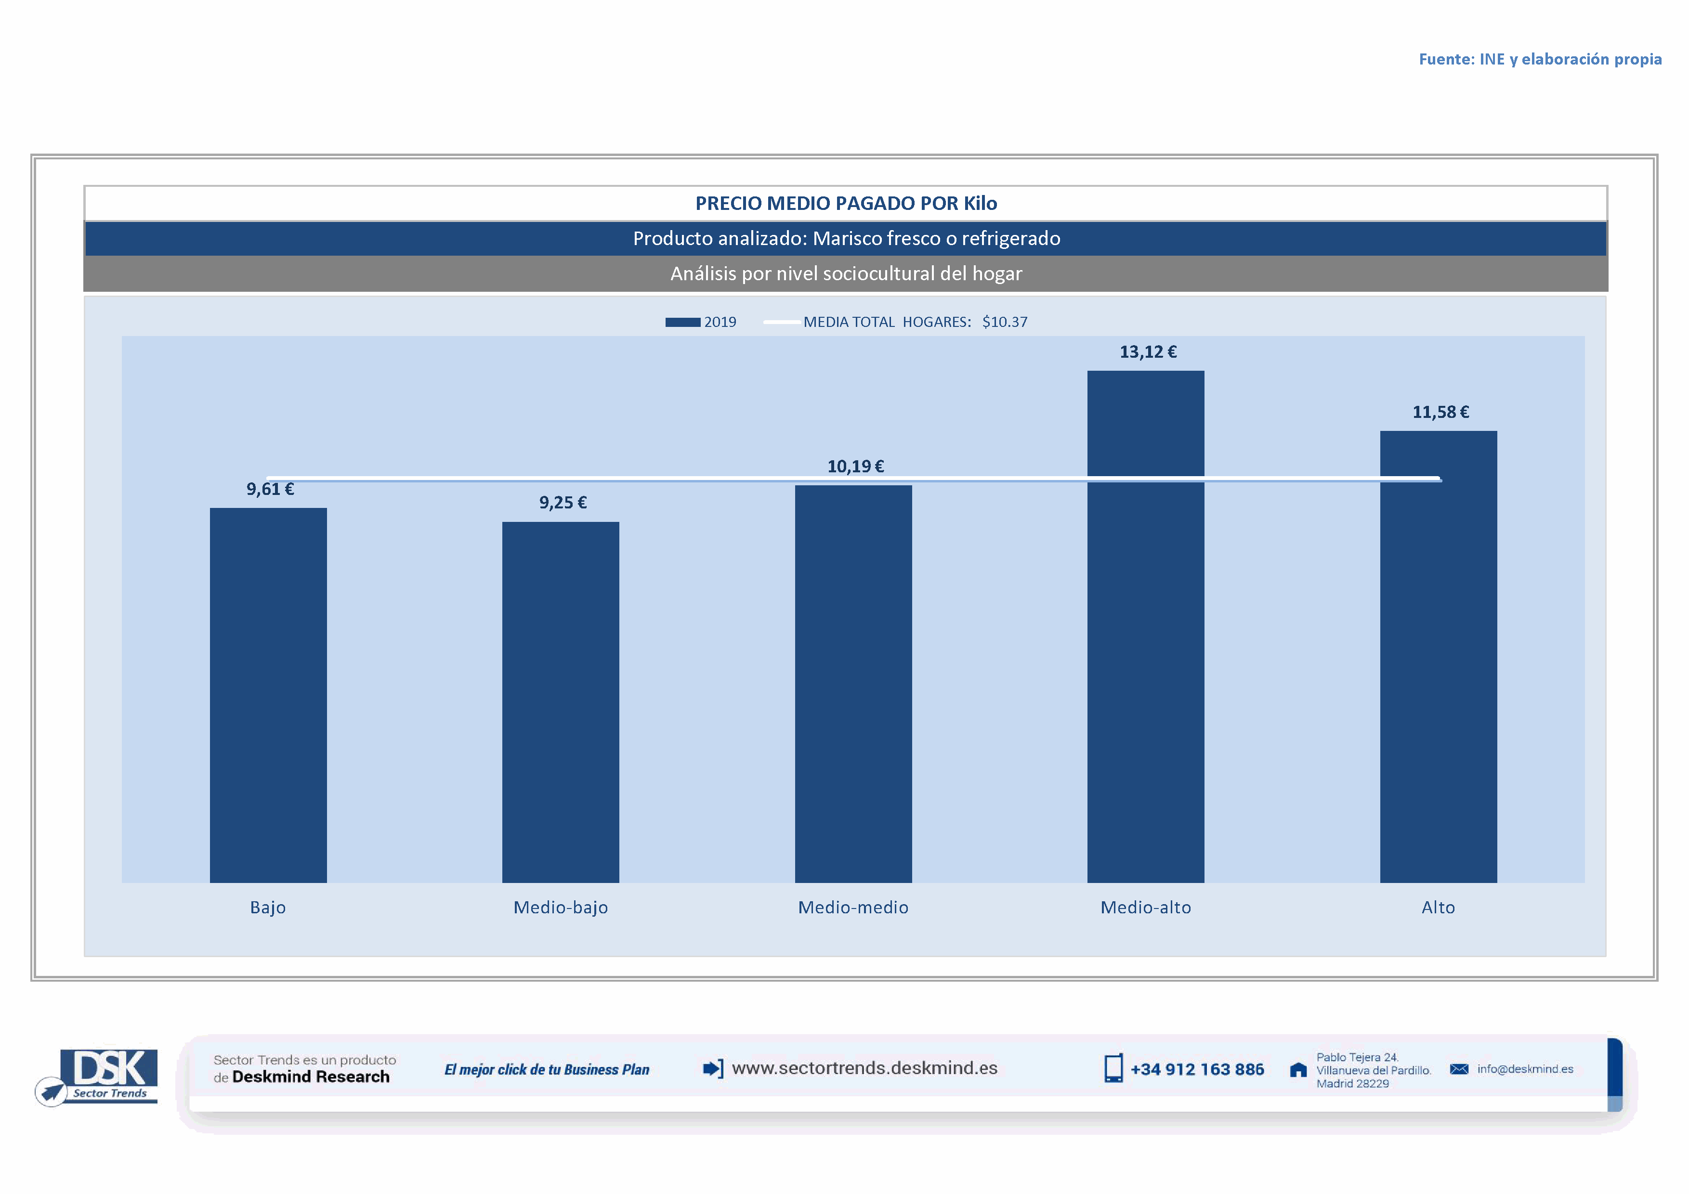Click the 13,12 € data label

point(1148,352)
